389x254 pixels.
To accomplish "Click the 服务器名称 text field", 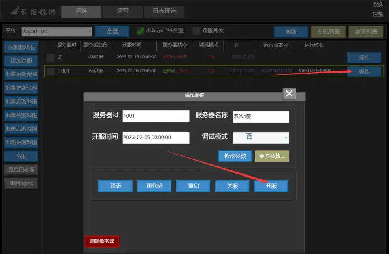I will [261, 116].
